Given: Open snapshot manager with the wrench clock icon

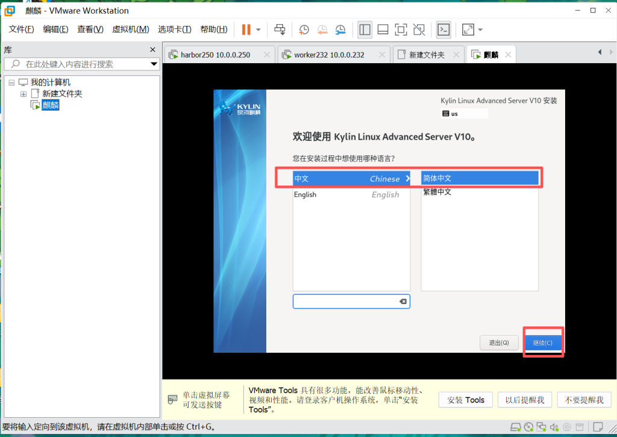Looking at the screenshot, I should [341, 29].
